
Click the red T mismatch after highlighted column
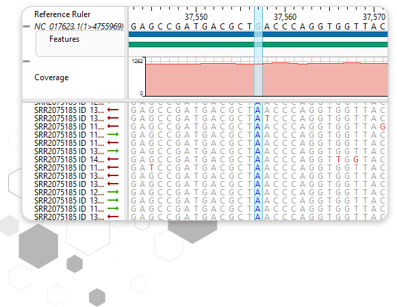coord(267,119)
